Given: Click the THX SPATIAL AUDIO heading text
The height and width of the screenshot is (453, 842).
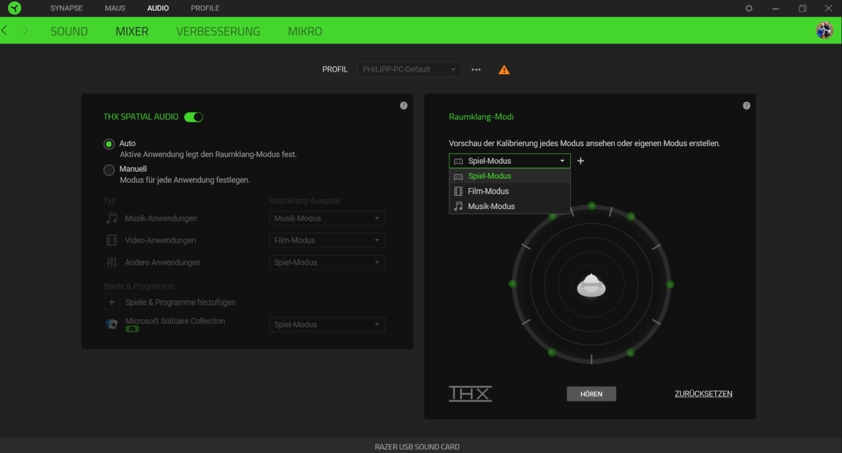Looking at the screenshot, I should [141, 117].
